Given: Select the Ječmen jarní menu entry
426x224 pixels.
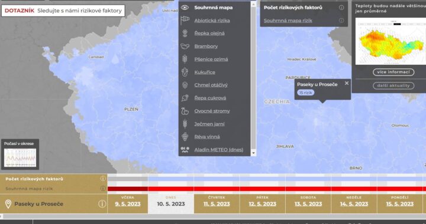Looking at the screenshot, I should pyautogui.click(x=209, y=124).
